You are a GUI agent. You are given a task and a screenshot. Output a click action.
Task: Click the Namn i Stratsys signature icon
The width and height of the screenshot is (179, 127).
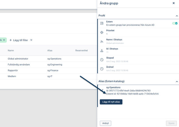click(102, 41)
